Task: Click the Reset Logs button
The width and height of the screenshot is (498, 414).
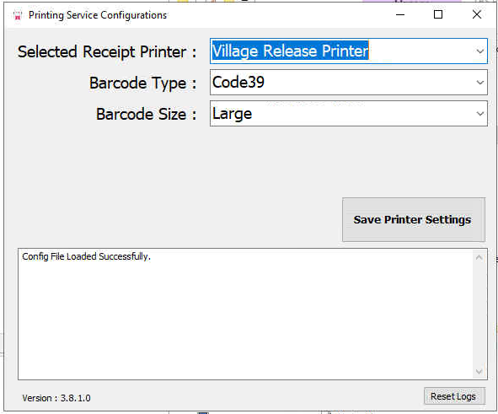Action: [454, 396]
